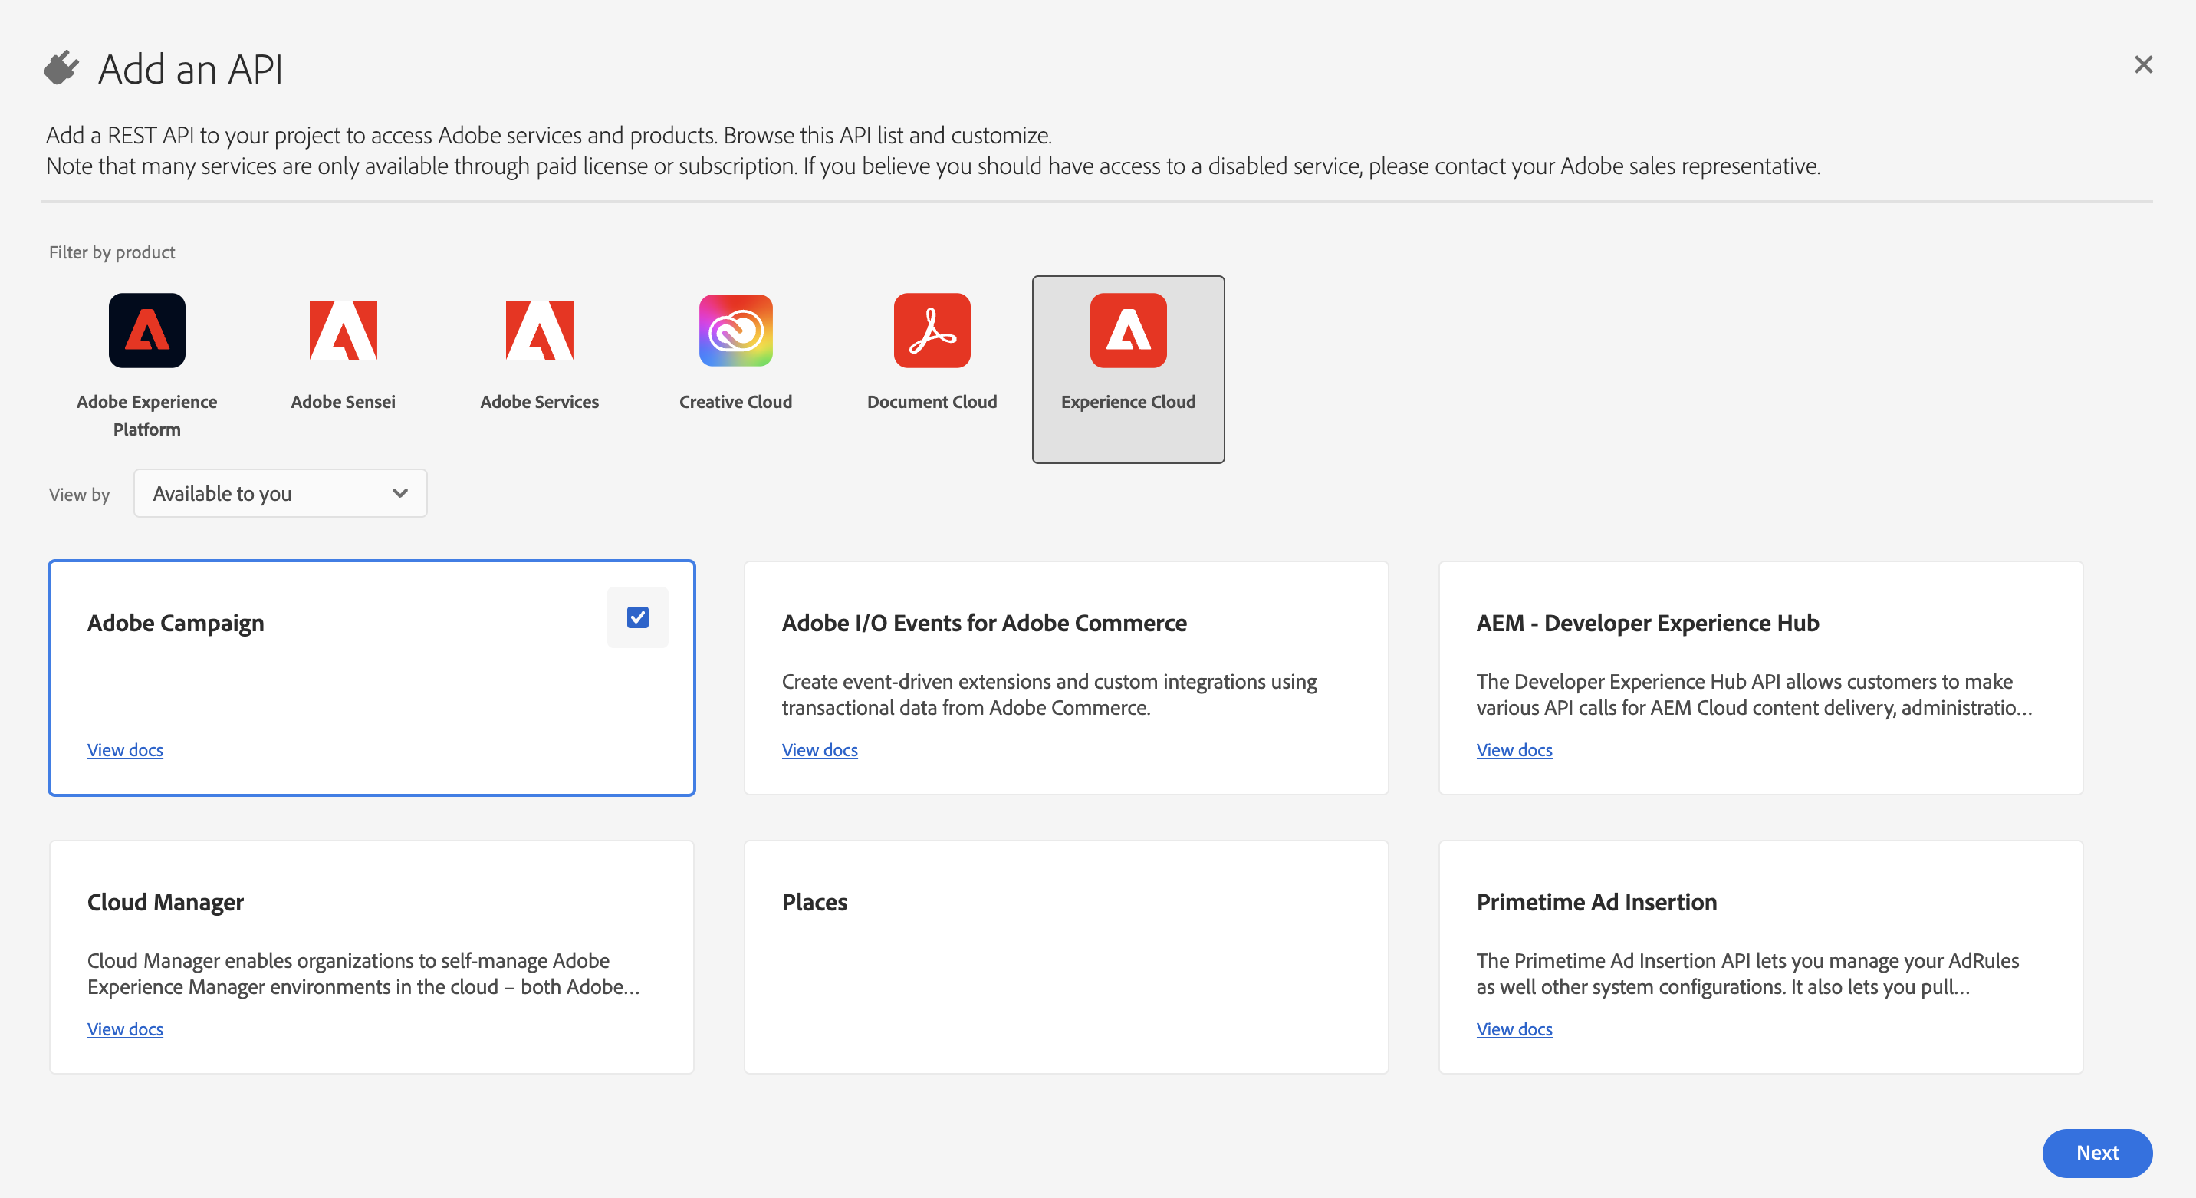Pick the Places API card

pos(1066,955)
